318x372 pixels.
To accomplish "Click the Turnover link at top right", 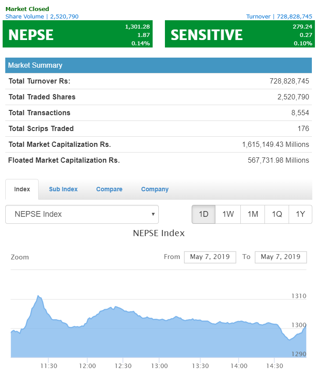I will [279, 16].
